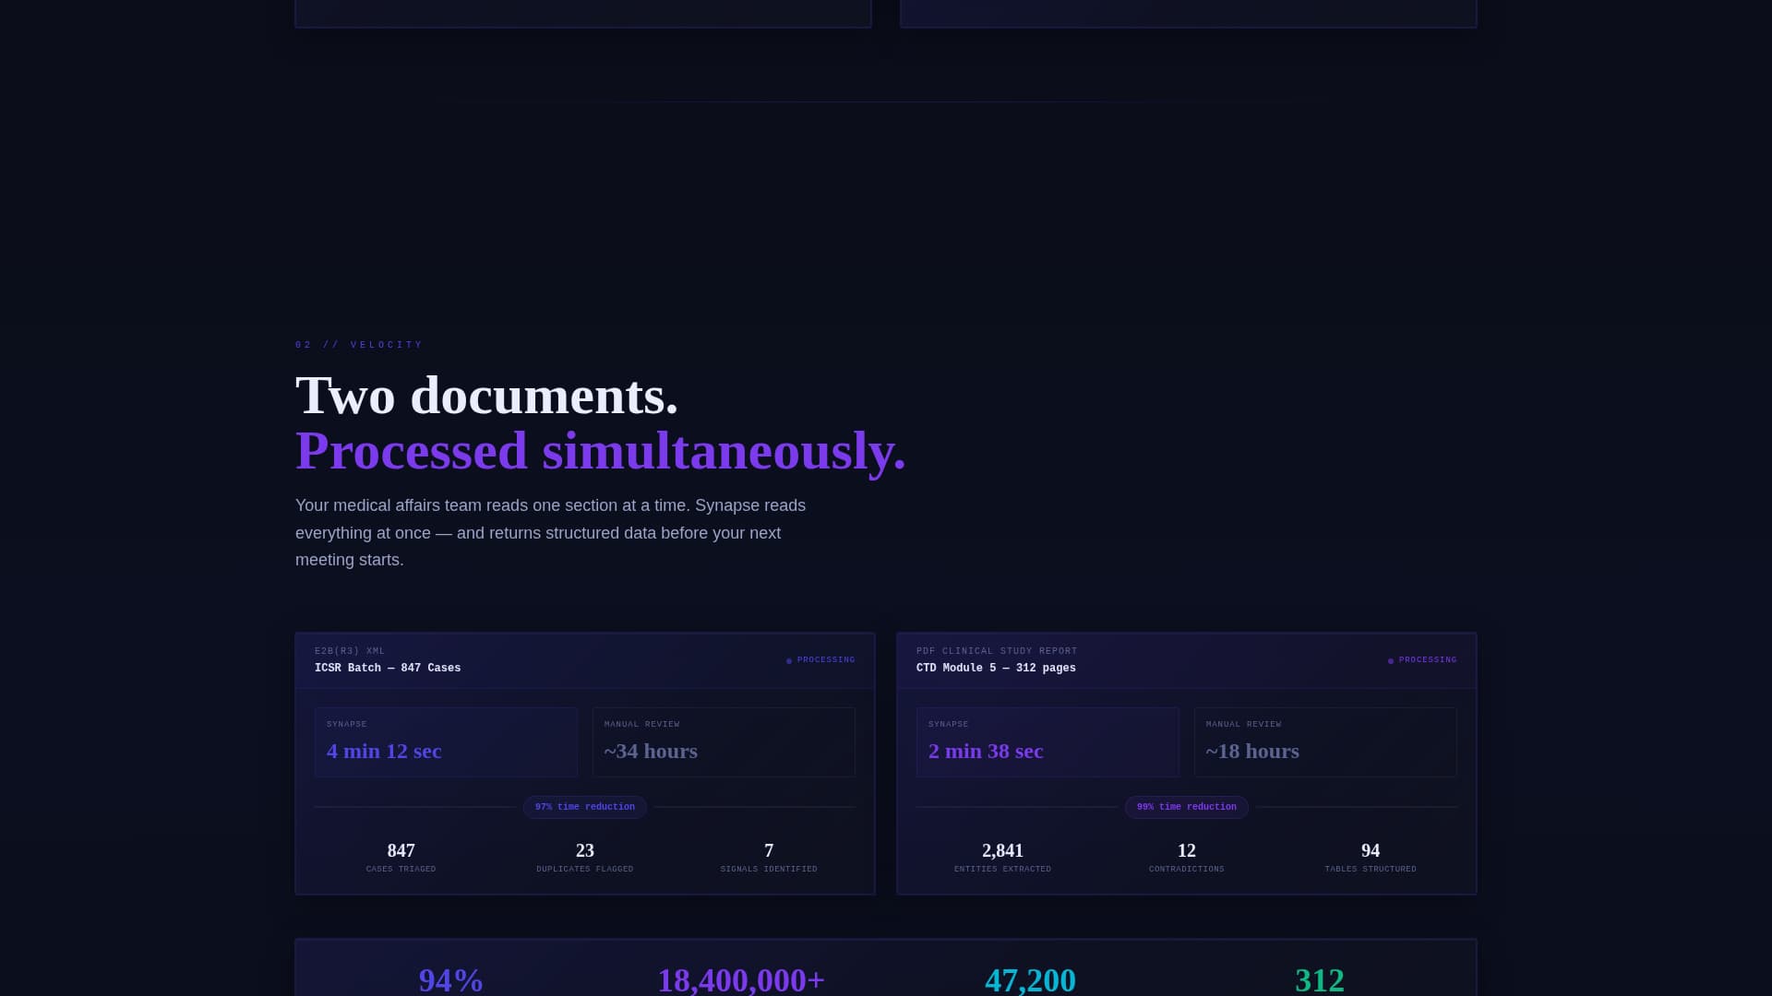Click the '7' signals identified figure

[769, 850]
